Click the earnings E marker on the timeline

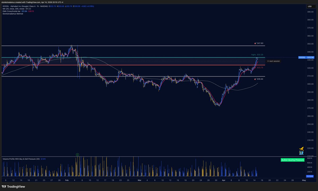[77, 154]
